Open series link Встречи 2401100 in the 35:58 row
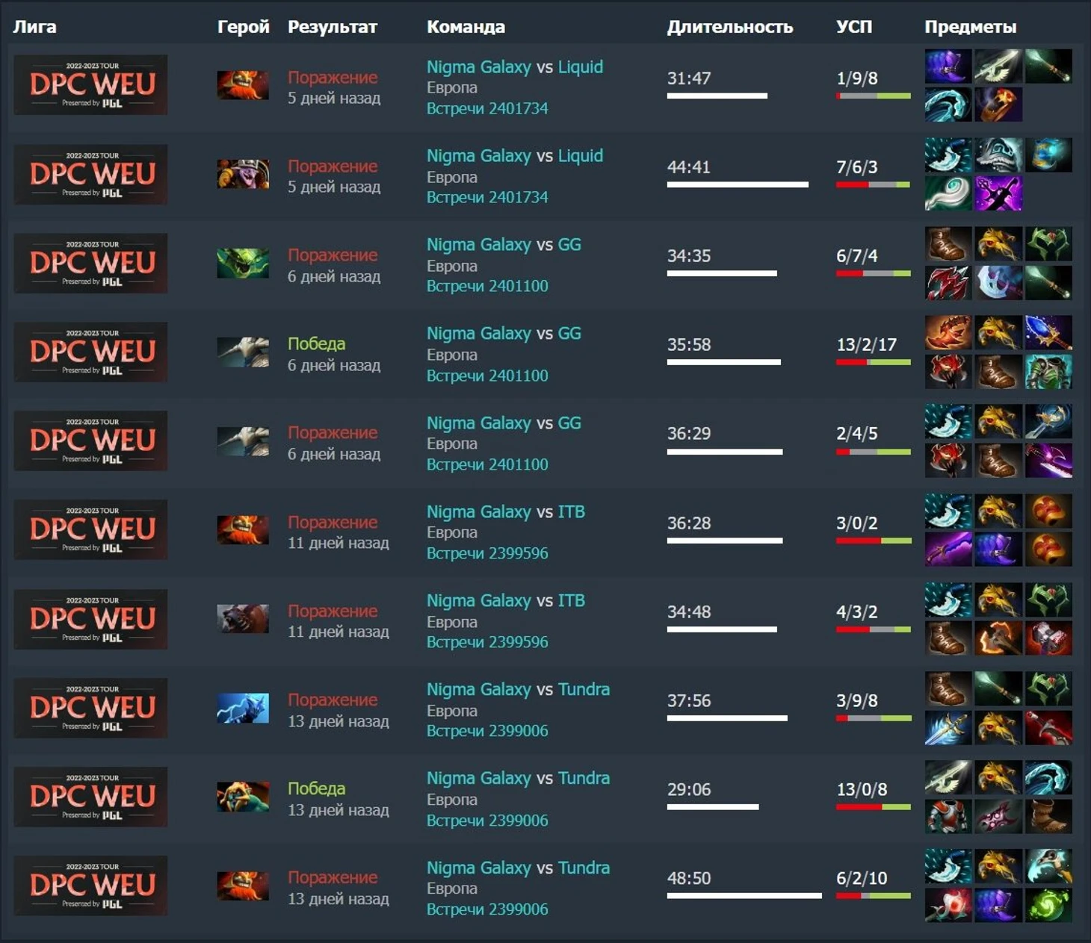This screenshot has height=943, width=1091. (487, 376)
